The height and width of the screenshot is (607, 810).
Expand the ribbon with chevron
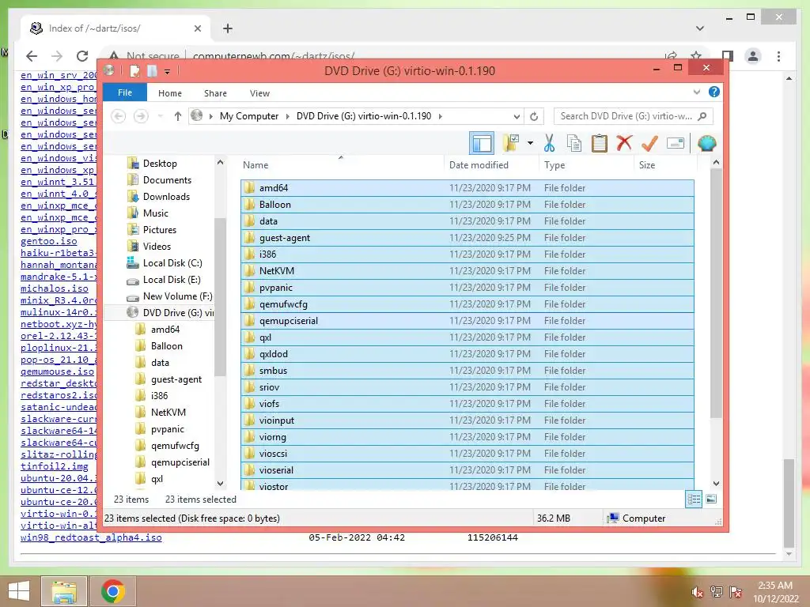pos(697,92)
